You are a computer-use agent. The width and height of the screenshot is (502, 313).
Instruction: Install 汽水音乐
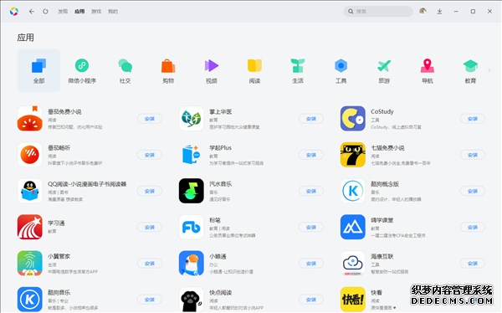311,192
